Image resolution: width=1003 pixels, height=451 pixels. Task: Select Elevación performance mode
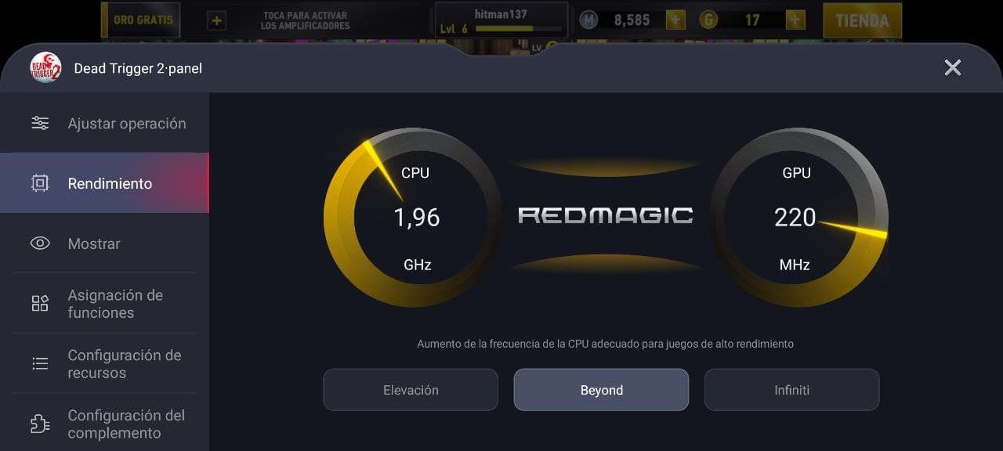point(411,390)
